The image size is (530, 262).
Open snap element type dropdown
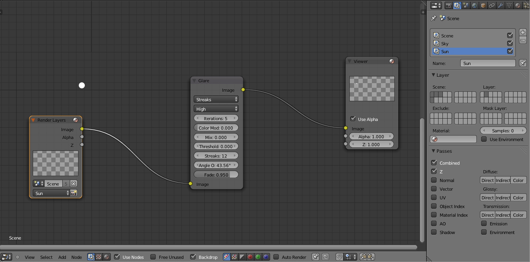pos(350,257)
